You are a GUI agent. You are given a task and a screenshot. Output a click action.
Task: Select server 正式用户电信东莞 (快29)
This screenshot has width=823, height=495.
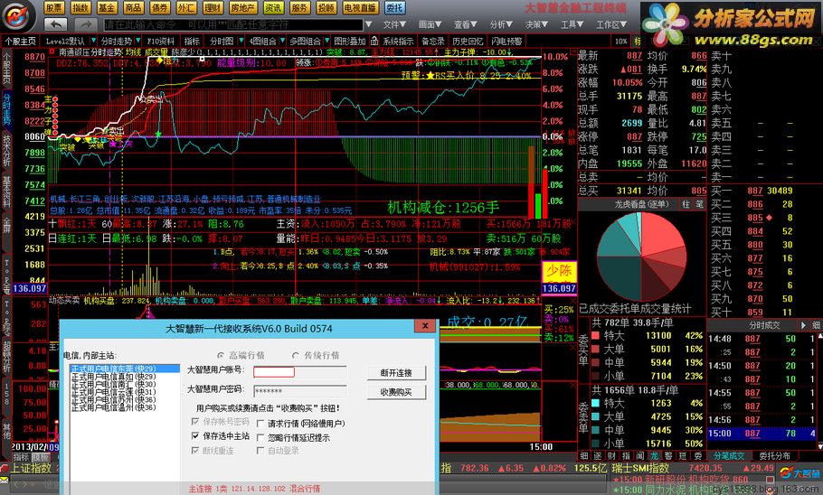(125, 369)
